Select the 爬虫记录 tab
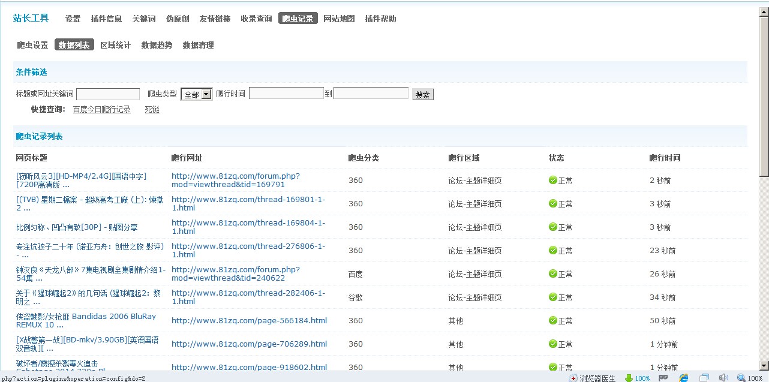Screen dimensions: 769x382 (x=298, y=19)
